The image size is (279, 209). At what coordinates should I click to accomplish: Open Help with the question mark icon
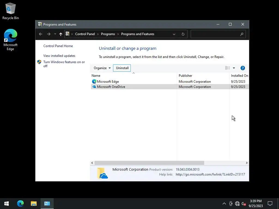pos(243,68)
